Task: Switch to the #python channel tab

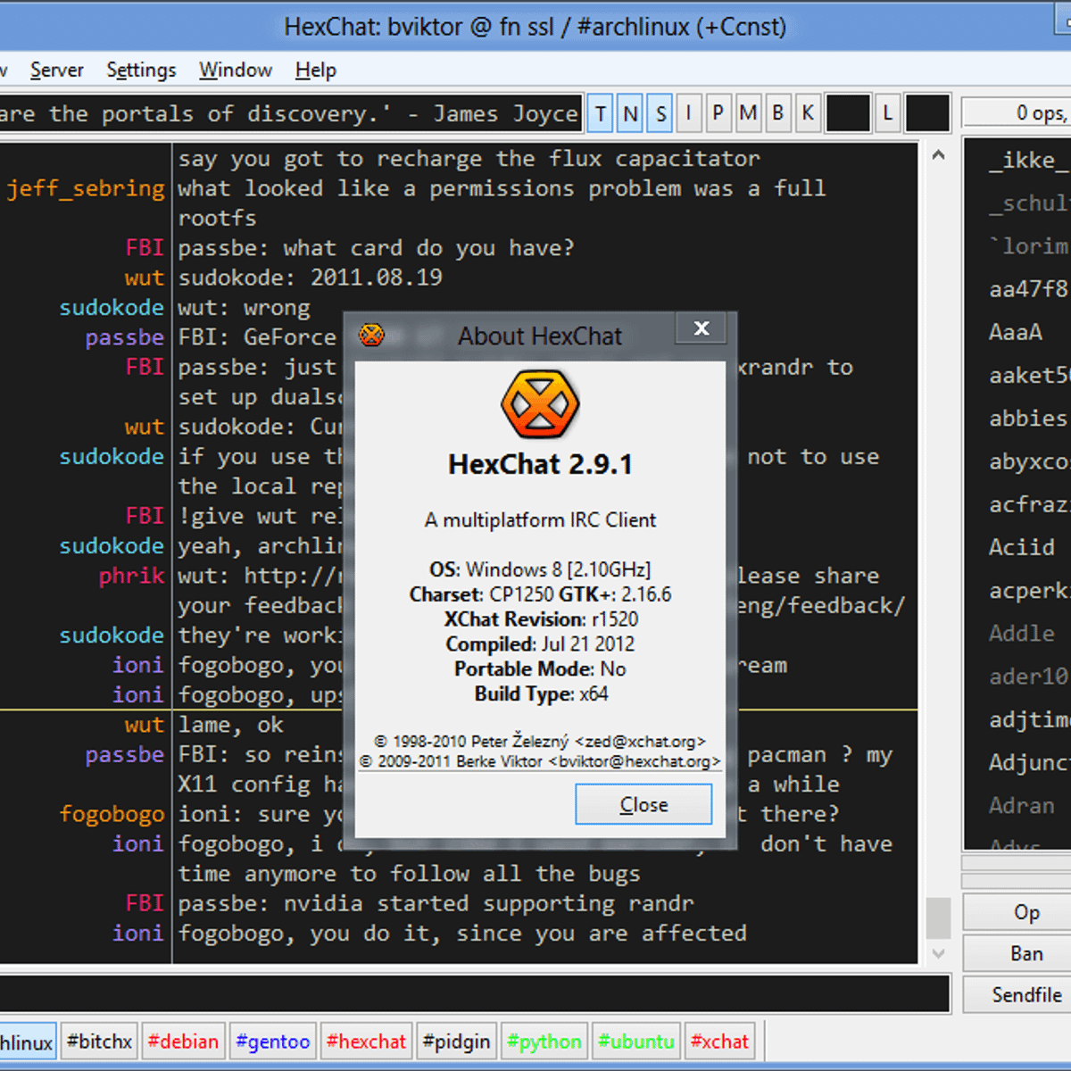Action: coord(544,1042)
